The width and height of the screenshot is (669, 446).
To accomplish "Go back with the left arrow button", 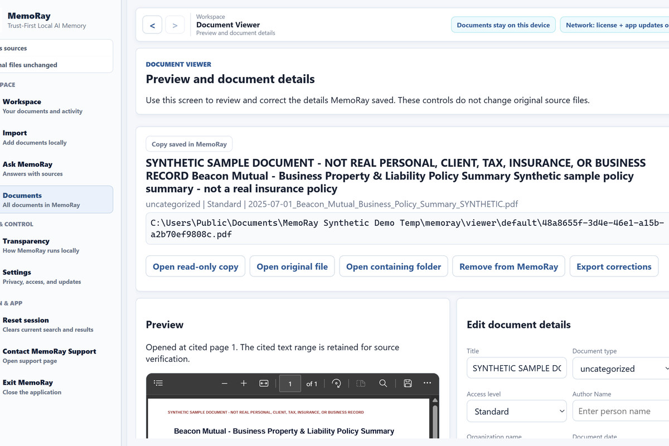I will (152, 25).
